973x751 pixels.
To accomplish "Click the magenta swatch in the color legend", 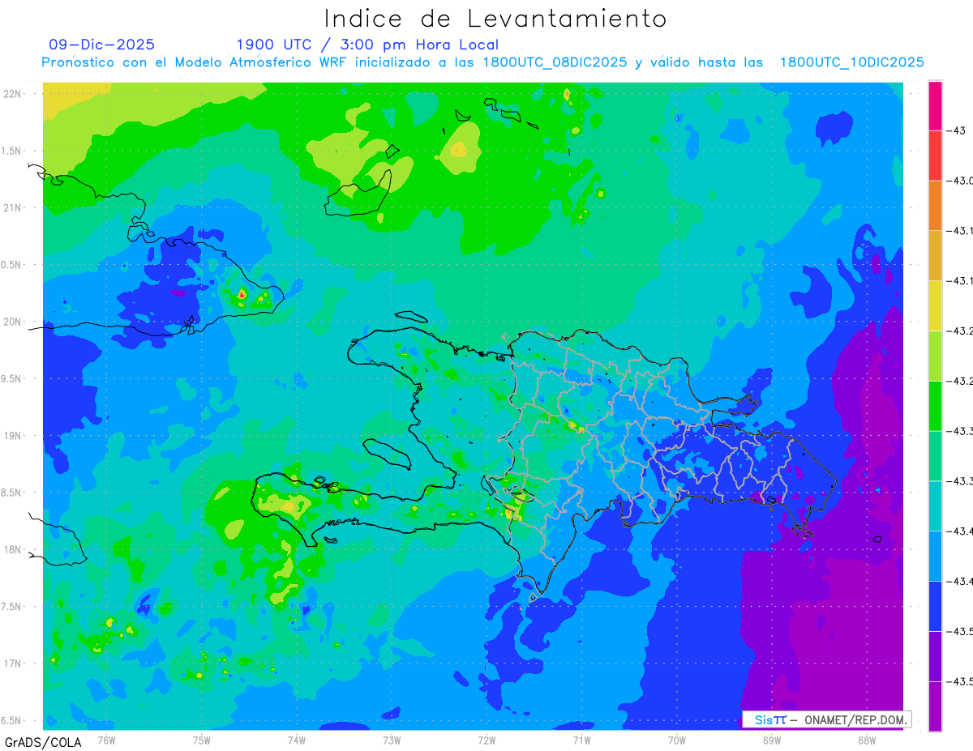I will [935, 105].
